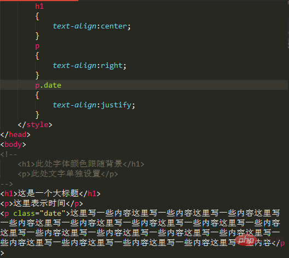Click the commented h1 line 此处字体颜色跟随背景
The height and width of the screenshot is (258, 289).
(x=81, y=164)
